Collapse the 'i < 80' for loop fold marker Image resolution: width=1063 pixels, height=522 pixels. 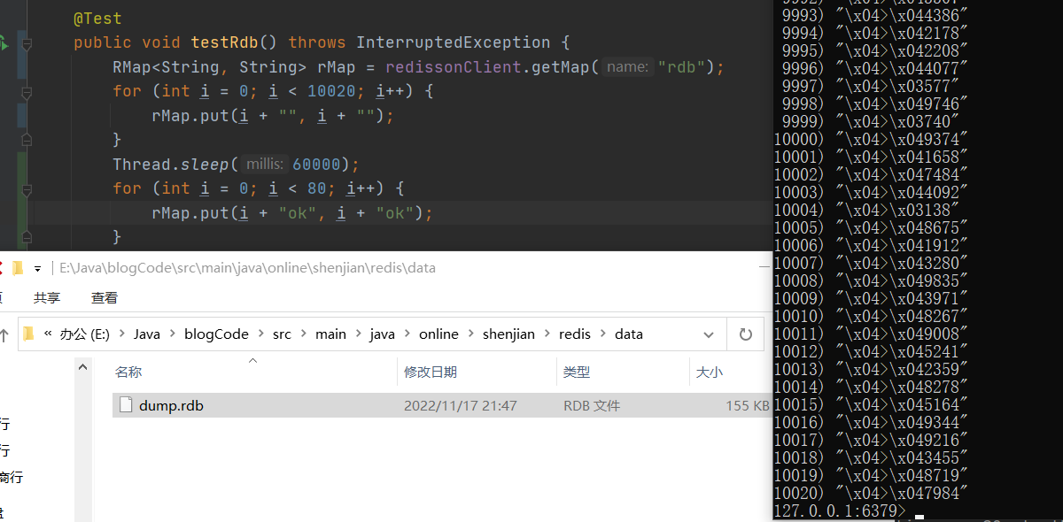click(x=27, y=188)
